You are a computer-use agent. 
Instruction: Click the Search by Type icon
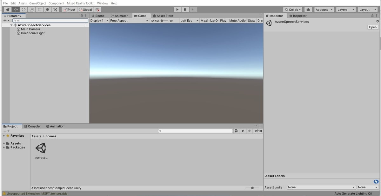click(x=237, y=131)
